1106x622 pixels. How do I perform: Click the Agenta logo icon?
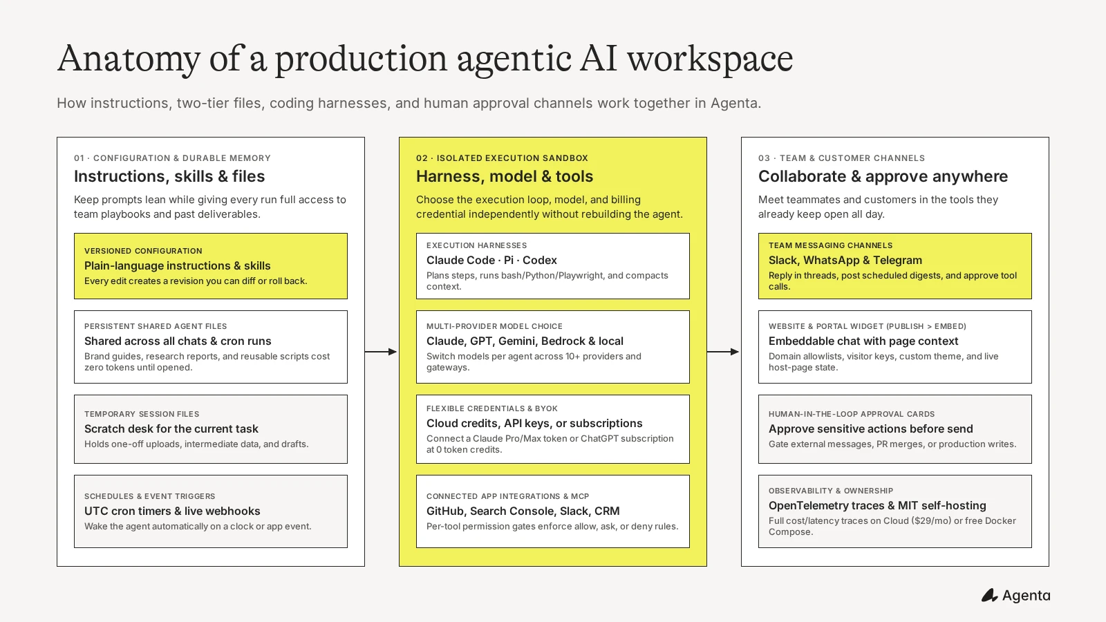[x=989, y=595]
